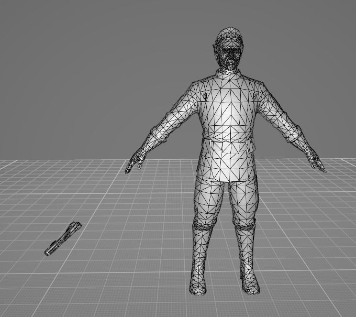Select the small weapon model on the floor
The image size is (356, 317).
pyautogui.click(x=63, y=238)
